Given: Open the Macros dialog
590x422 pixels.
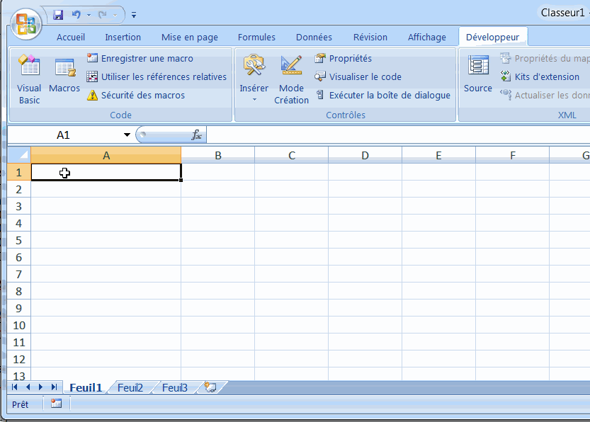Looking at the screenshot, I should (x=64, y=76).
